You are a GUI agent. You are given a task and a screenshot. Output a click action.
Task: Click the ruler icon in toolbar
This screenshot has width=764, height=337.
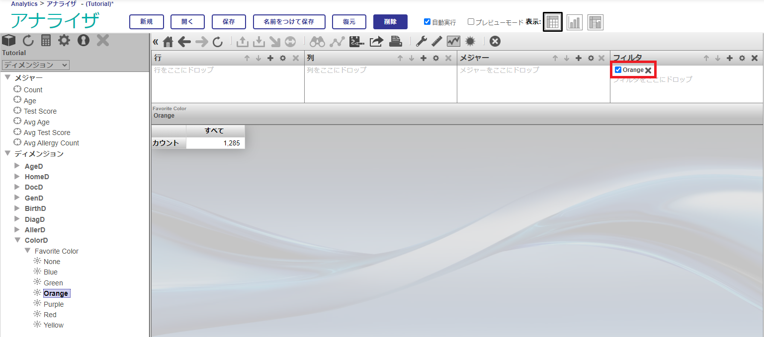pos(437,42)
